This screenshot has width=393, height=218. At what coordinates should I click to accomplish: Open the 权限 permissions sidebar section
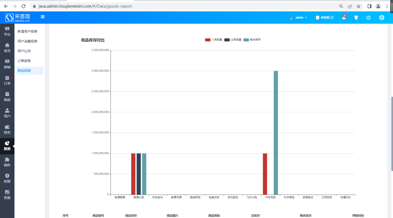click(x=7, y=179)
